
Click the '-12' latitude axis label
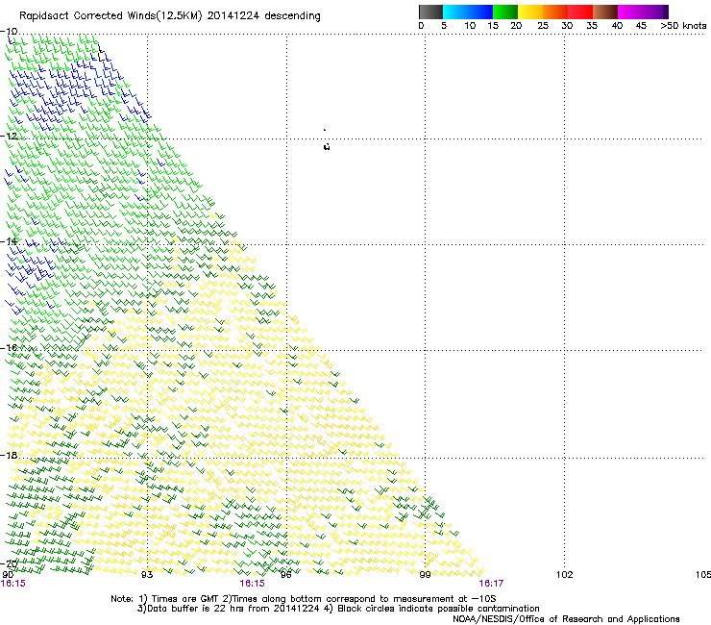pyautogui.click(x=9, y=137)
